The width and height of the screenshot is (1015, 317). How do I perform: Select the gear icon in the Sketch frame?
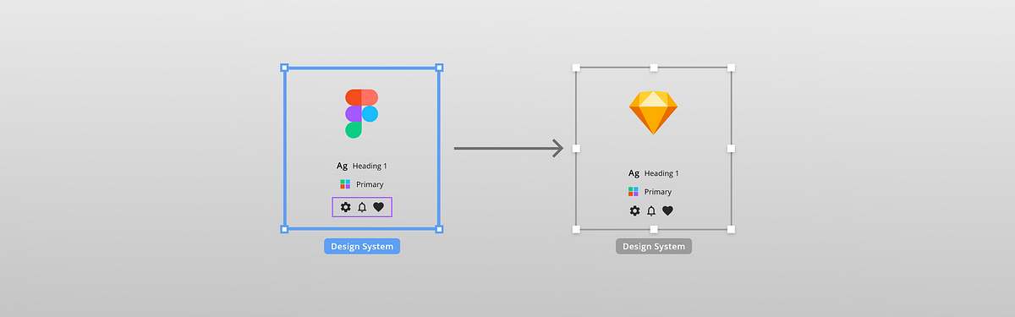[634, 210]
